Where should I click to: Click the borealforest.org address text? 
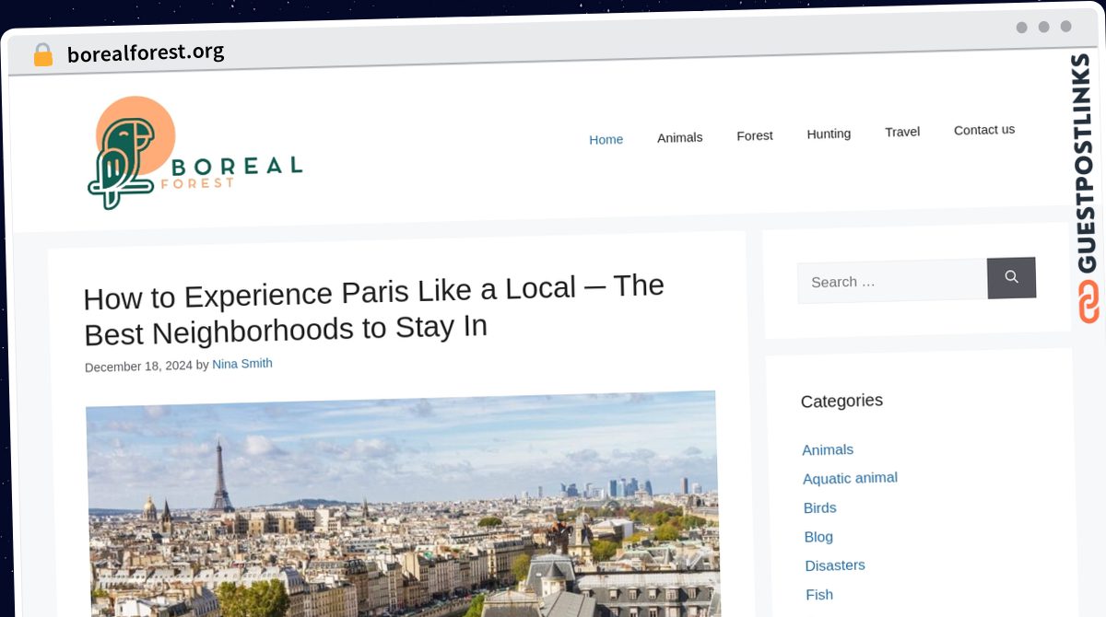click(146, 52)
